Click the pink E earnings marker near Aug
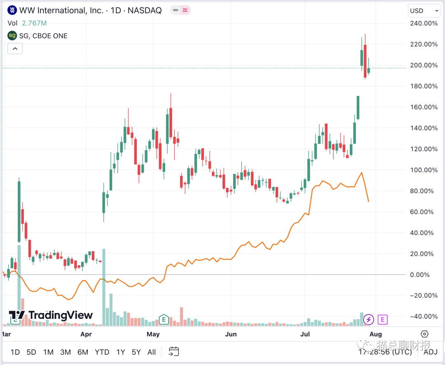 point(382,320)
